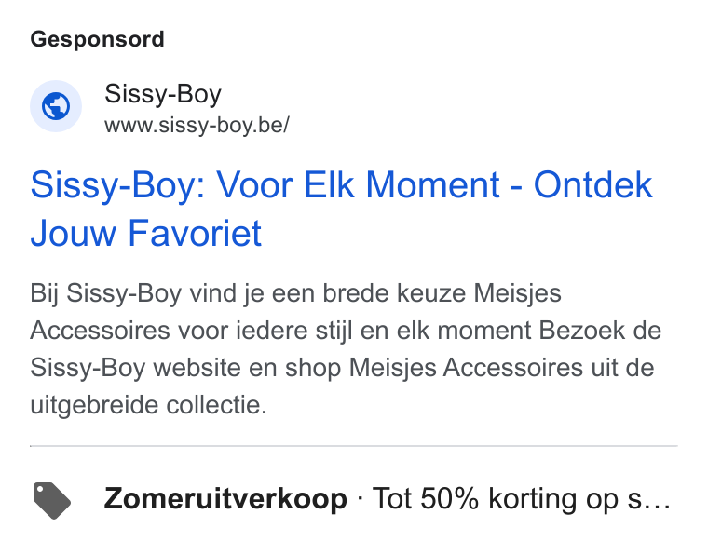The height and width of the screenshot is (555, 708).
Task: Open the Sissy-Boy advertiser name
Action: pos(163,94)
